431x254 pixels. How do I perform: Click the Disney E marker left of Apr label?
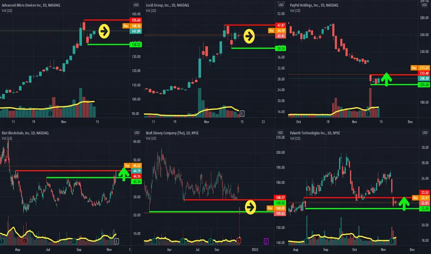click(154, 241)
